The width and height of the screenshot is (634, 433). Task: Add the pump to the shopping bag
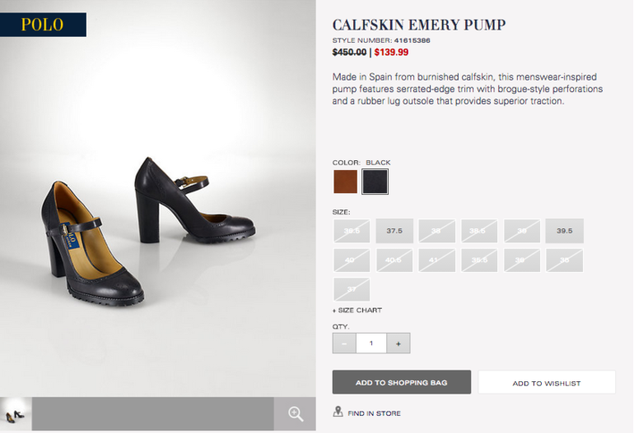[x=402, y=382]
